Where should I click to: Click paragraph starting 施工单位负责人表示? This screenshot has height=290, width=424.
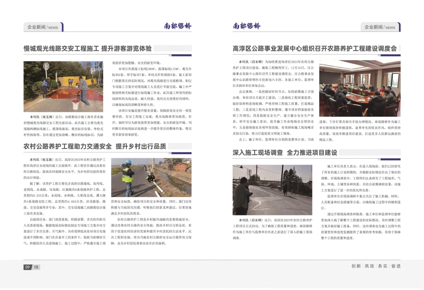tap(361, 178)
